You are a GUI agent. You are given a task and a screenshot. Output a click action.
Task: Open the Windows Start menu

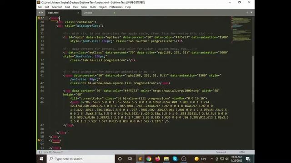pyautogui.click(x=41, y=159)
